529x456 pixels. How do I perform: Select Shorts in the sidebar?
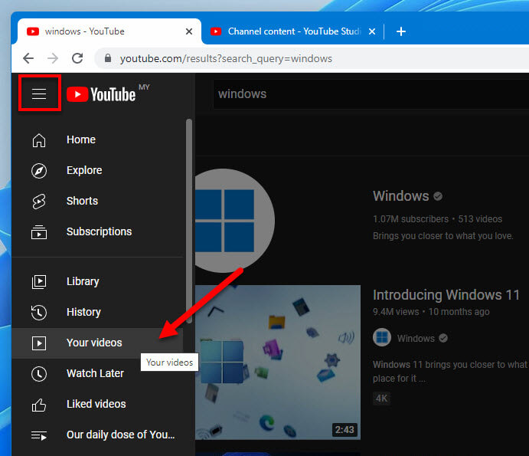click(x=98, y=202)
